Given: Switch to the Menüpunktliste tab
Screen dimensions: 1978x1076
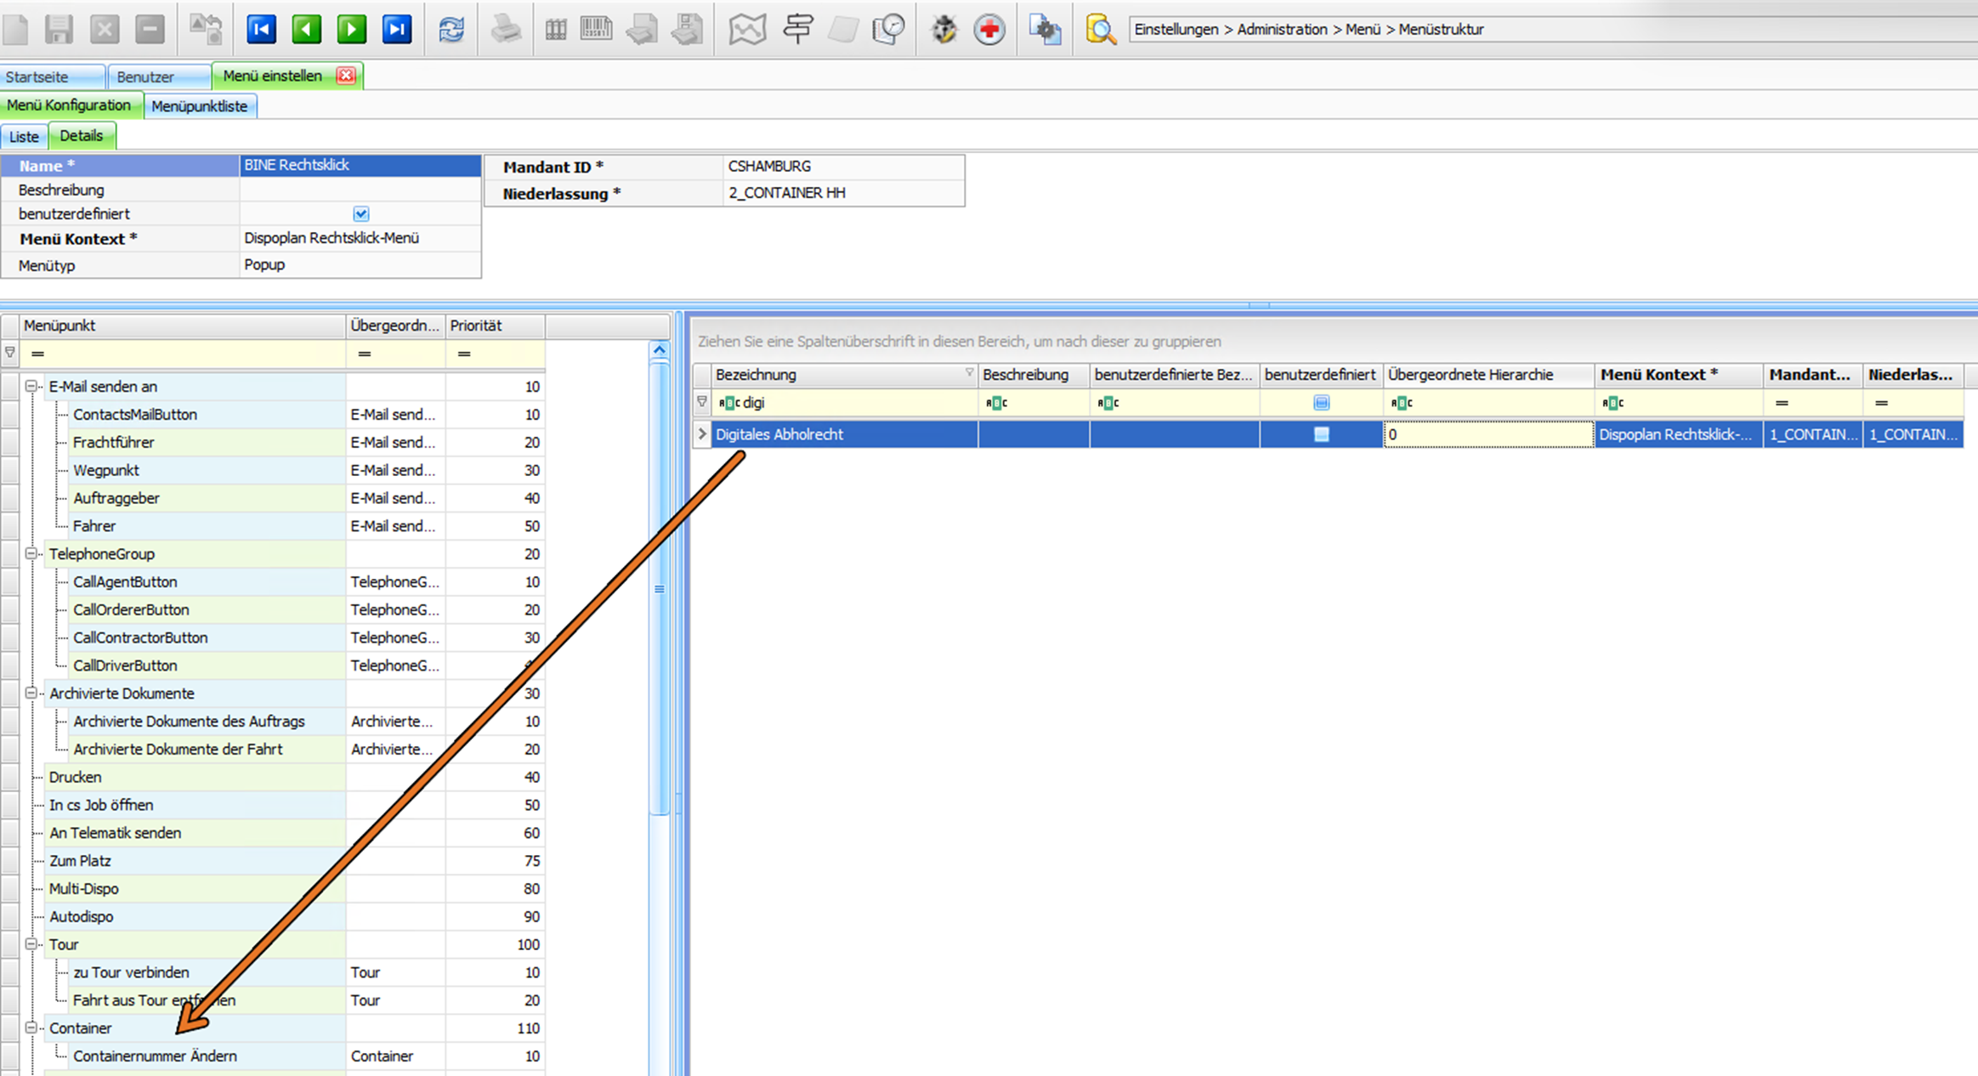Looking at the screenshot, I should [200, 106].
